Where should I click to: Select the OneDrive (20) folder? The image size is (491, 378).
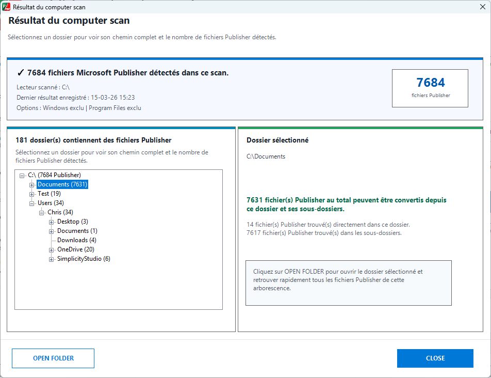click(76, 249)
